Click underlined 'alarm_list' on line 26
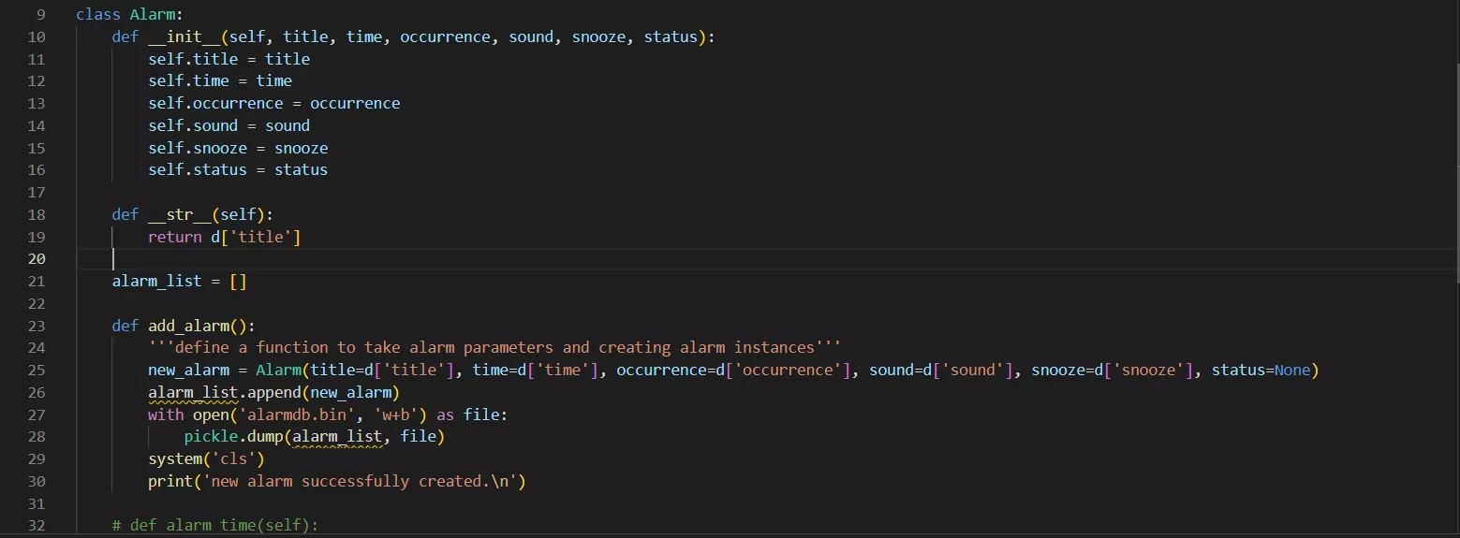Image resolution: width=1460 pixels, height=538 pixels. 193,392
